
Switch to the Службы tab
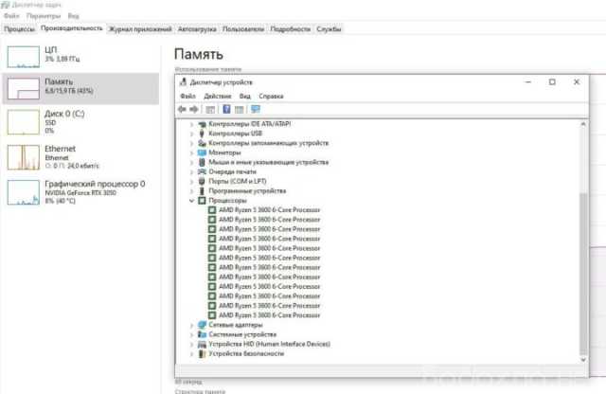point(330,29)
